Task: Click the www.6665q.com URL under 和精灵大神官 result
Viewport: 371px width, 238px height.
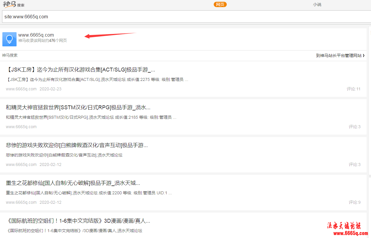Action: pos(21,127)
